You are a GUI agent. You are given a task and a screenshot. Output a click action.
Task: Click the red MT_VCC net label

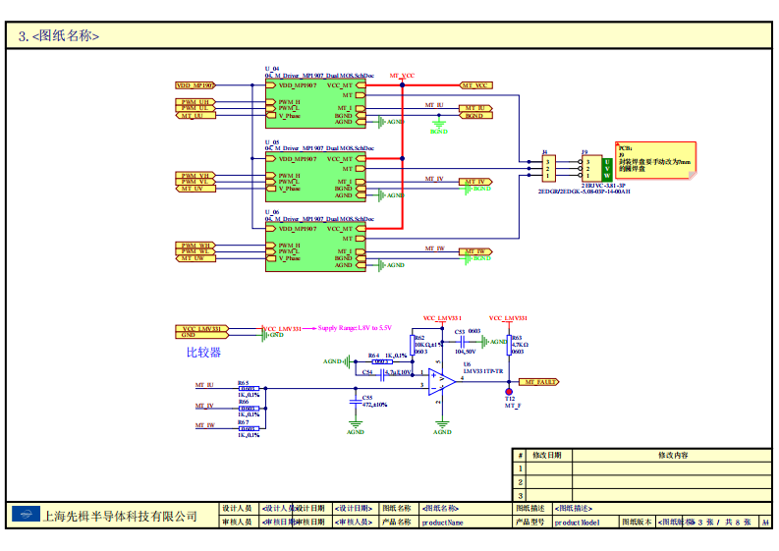click(x=402, y=76)
